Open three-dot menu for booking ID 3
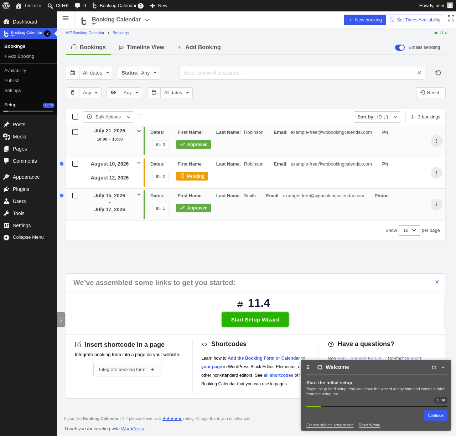The image size is (456, 436). (x=436, y=141)
